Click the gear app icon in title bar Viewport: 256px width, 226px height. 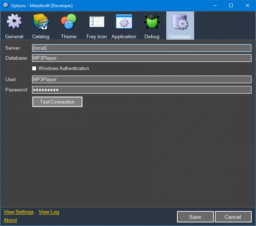tap(6, 5)
